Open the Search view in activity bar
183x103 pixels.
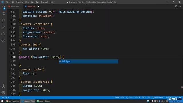click(3, 14)
